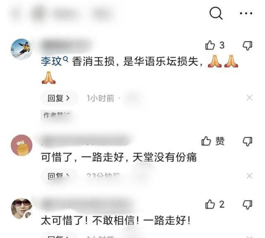Open the blurred username of first commenter

(x=67, y=45)
